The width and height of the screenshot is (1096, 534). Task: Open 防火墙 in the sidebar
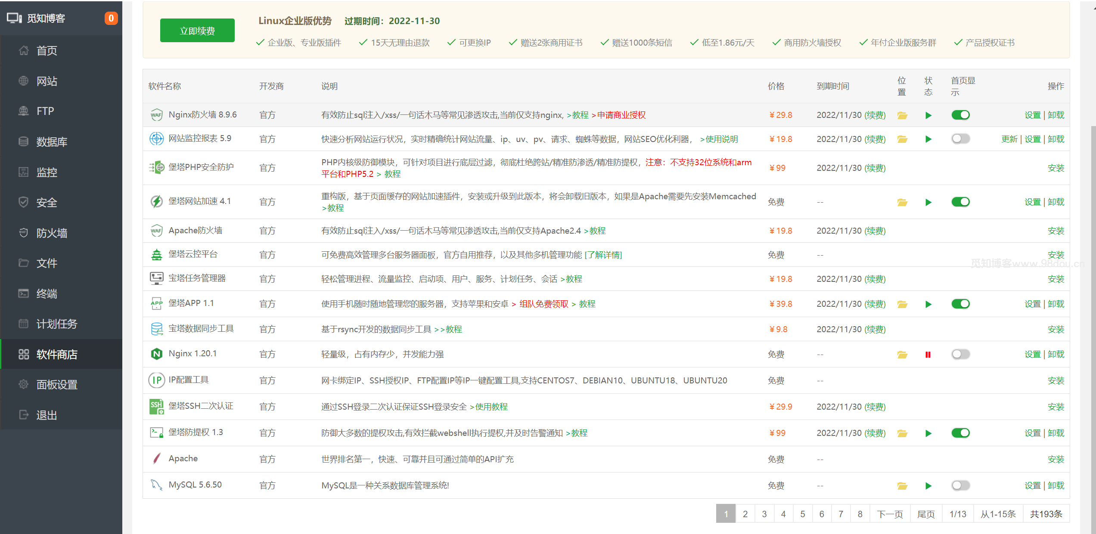coord(61,233)
